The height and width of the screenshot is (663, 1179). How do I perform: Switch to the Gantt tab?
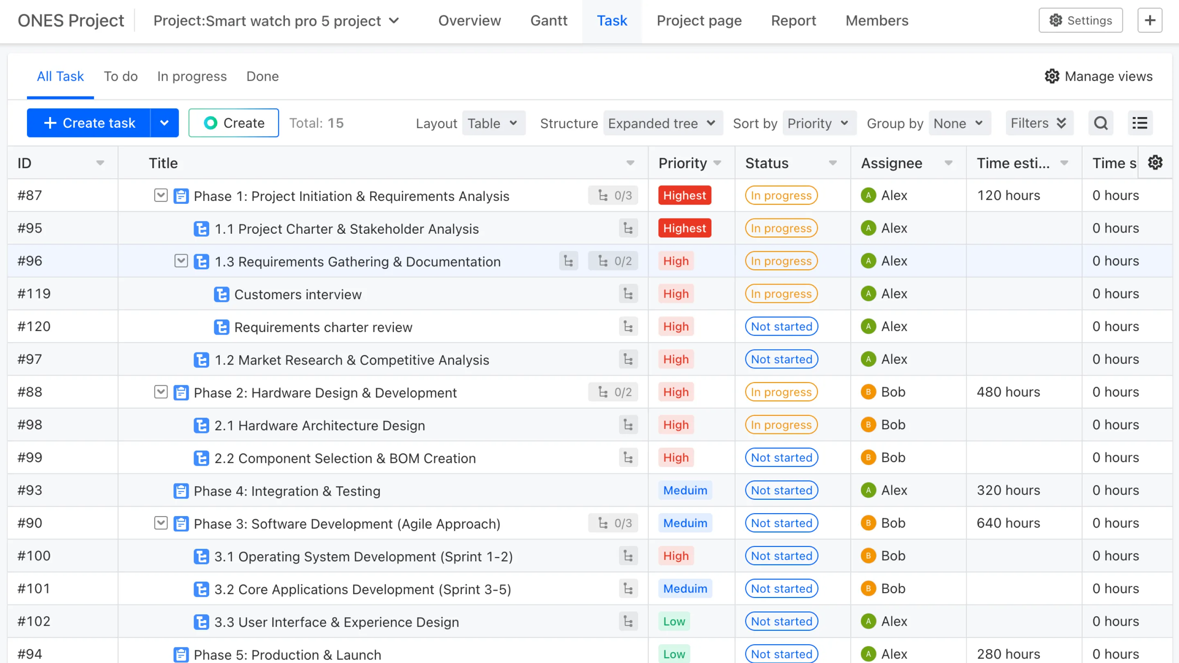[548, 20]
